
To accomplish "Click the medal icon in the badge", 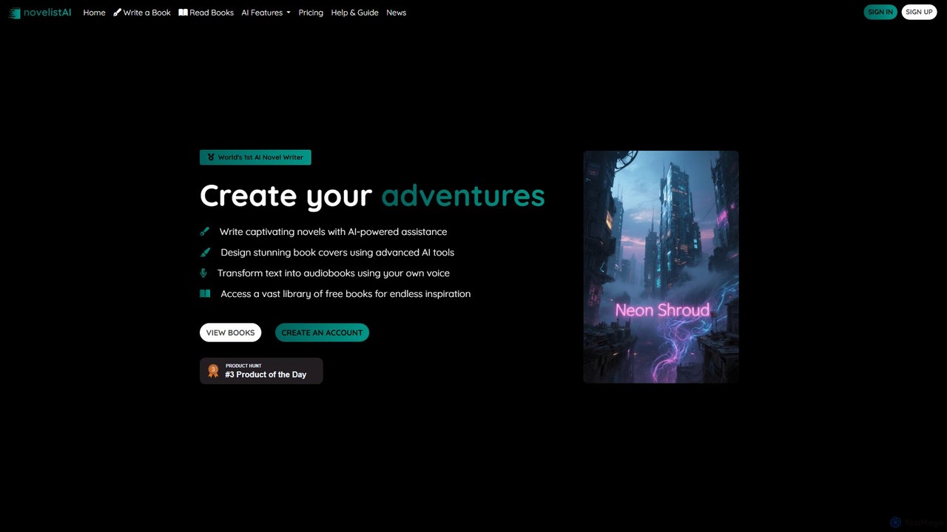I will click(211, 157).
